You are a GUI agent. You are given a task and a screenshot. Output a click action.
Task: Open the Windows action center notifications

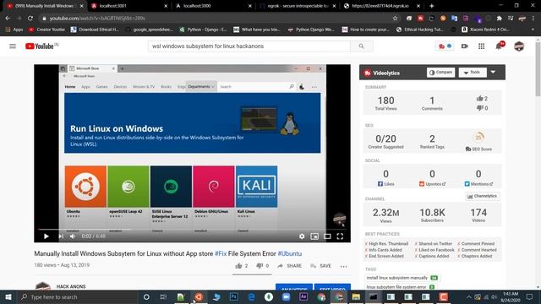[x=530, y=296]
